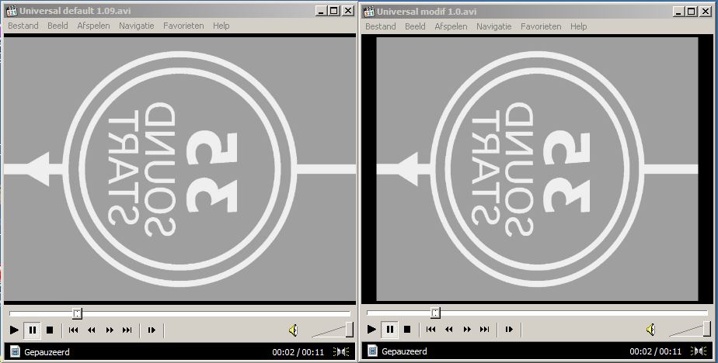Screen dimensions: 718x363
Task: Click Play in Universal modif 1.0.avi window
Action: (371, 329)
